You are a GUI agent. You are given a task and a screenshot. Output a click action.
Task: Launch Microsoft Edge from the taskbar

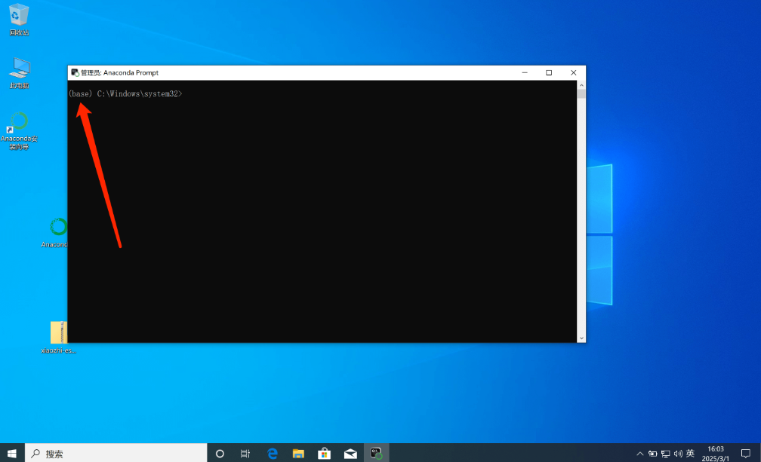tap(272, 453)
